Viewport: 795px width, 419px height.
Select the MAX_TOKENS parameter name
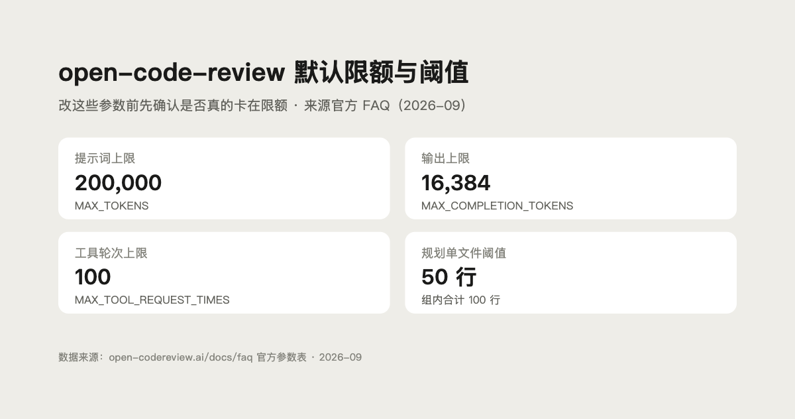tap(111, 206)
